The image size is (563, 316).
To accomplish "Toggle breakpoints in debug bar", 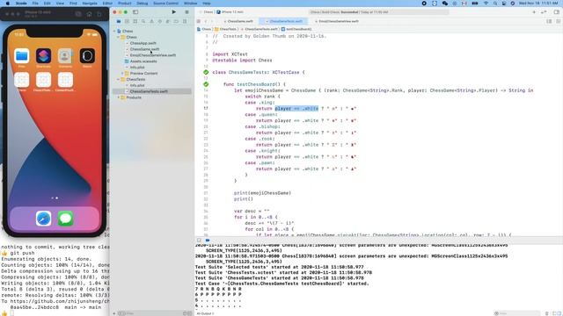I will click(x=208, y=240).
